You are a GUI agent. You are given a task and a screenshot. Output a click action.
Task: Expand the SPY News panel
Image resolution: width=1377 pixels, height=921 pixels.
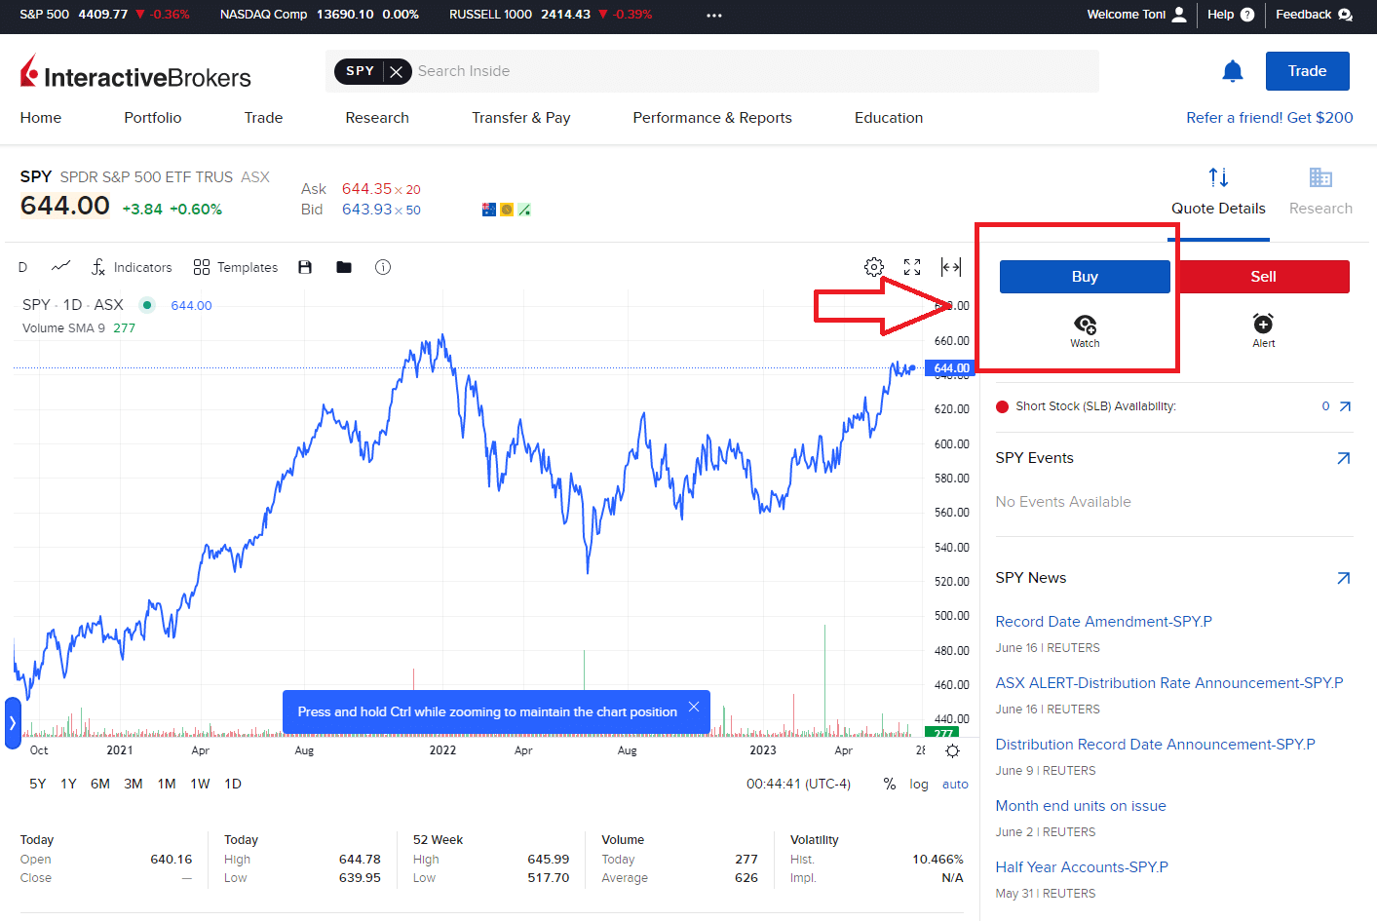[x=1344, y=578]
